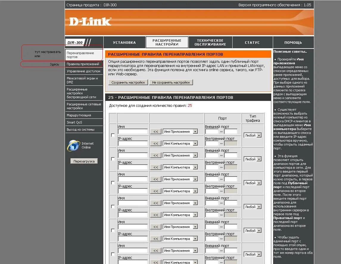Go to Межсетевой экран и DMZ
This screenshot has height=264, width=341.
[84, 80]
